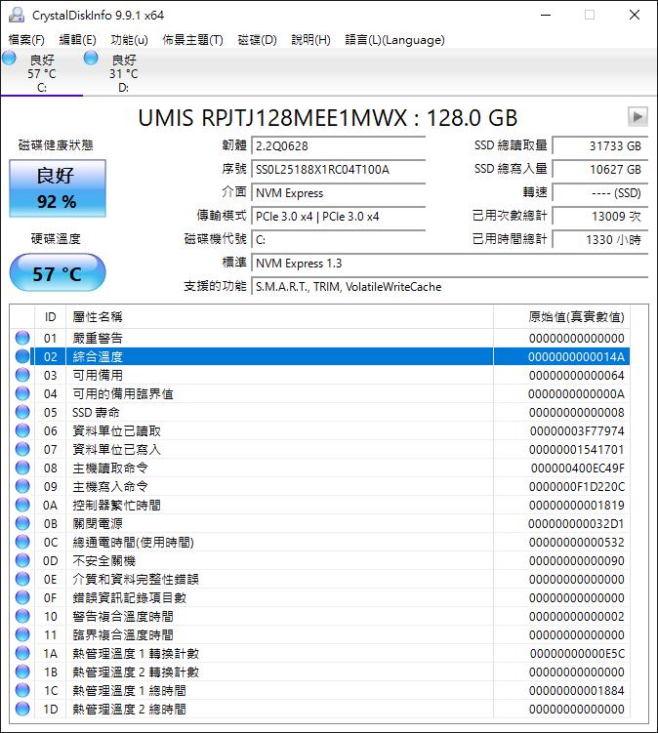Select the 綜合溫度 attribute row name

click(x=98, y=356)
